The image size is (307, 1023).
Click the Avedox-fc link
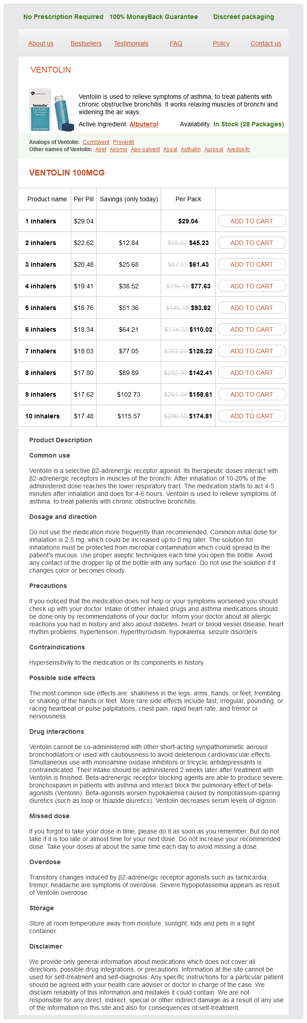[x=238, y=149]
